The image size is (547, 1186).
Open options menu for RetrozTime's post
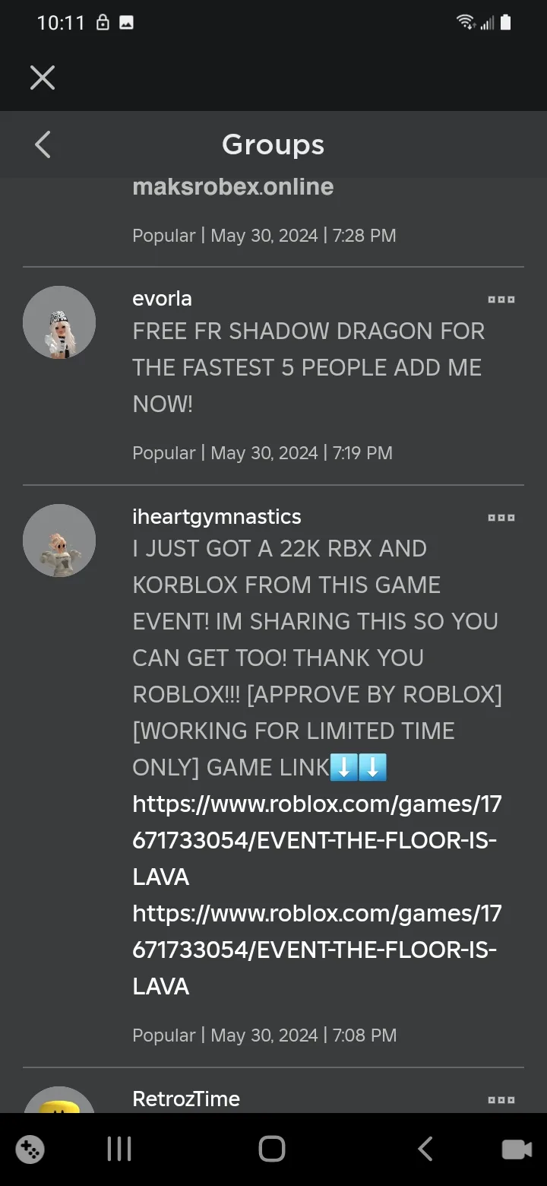(501, 1099)
